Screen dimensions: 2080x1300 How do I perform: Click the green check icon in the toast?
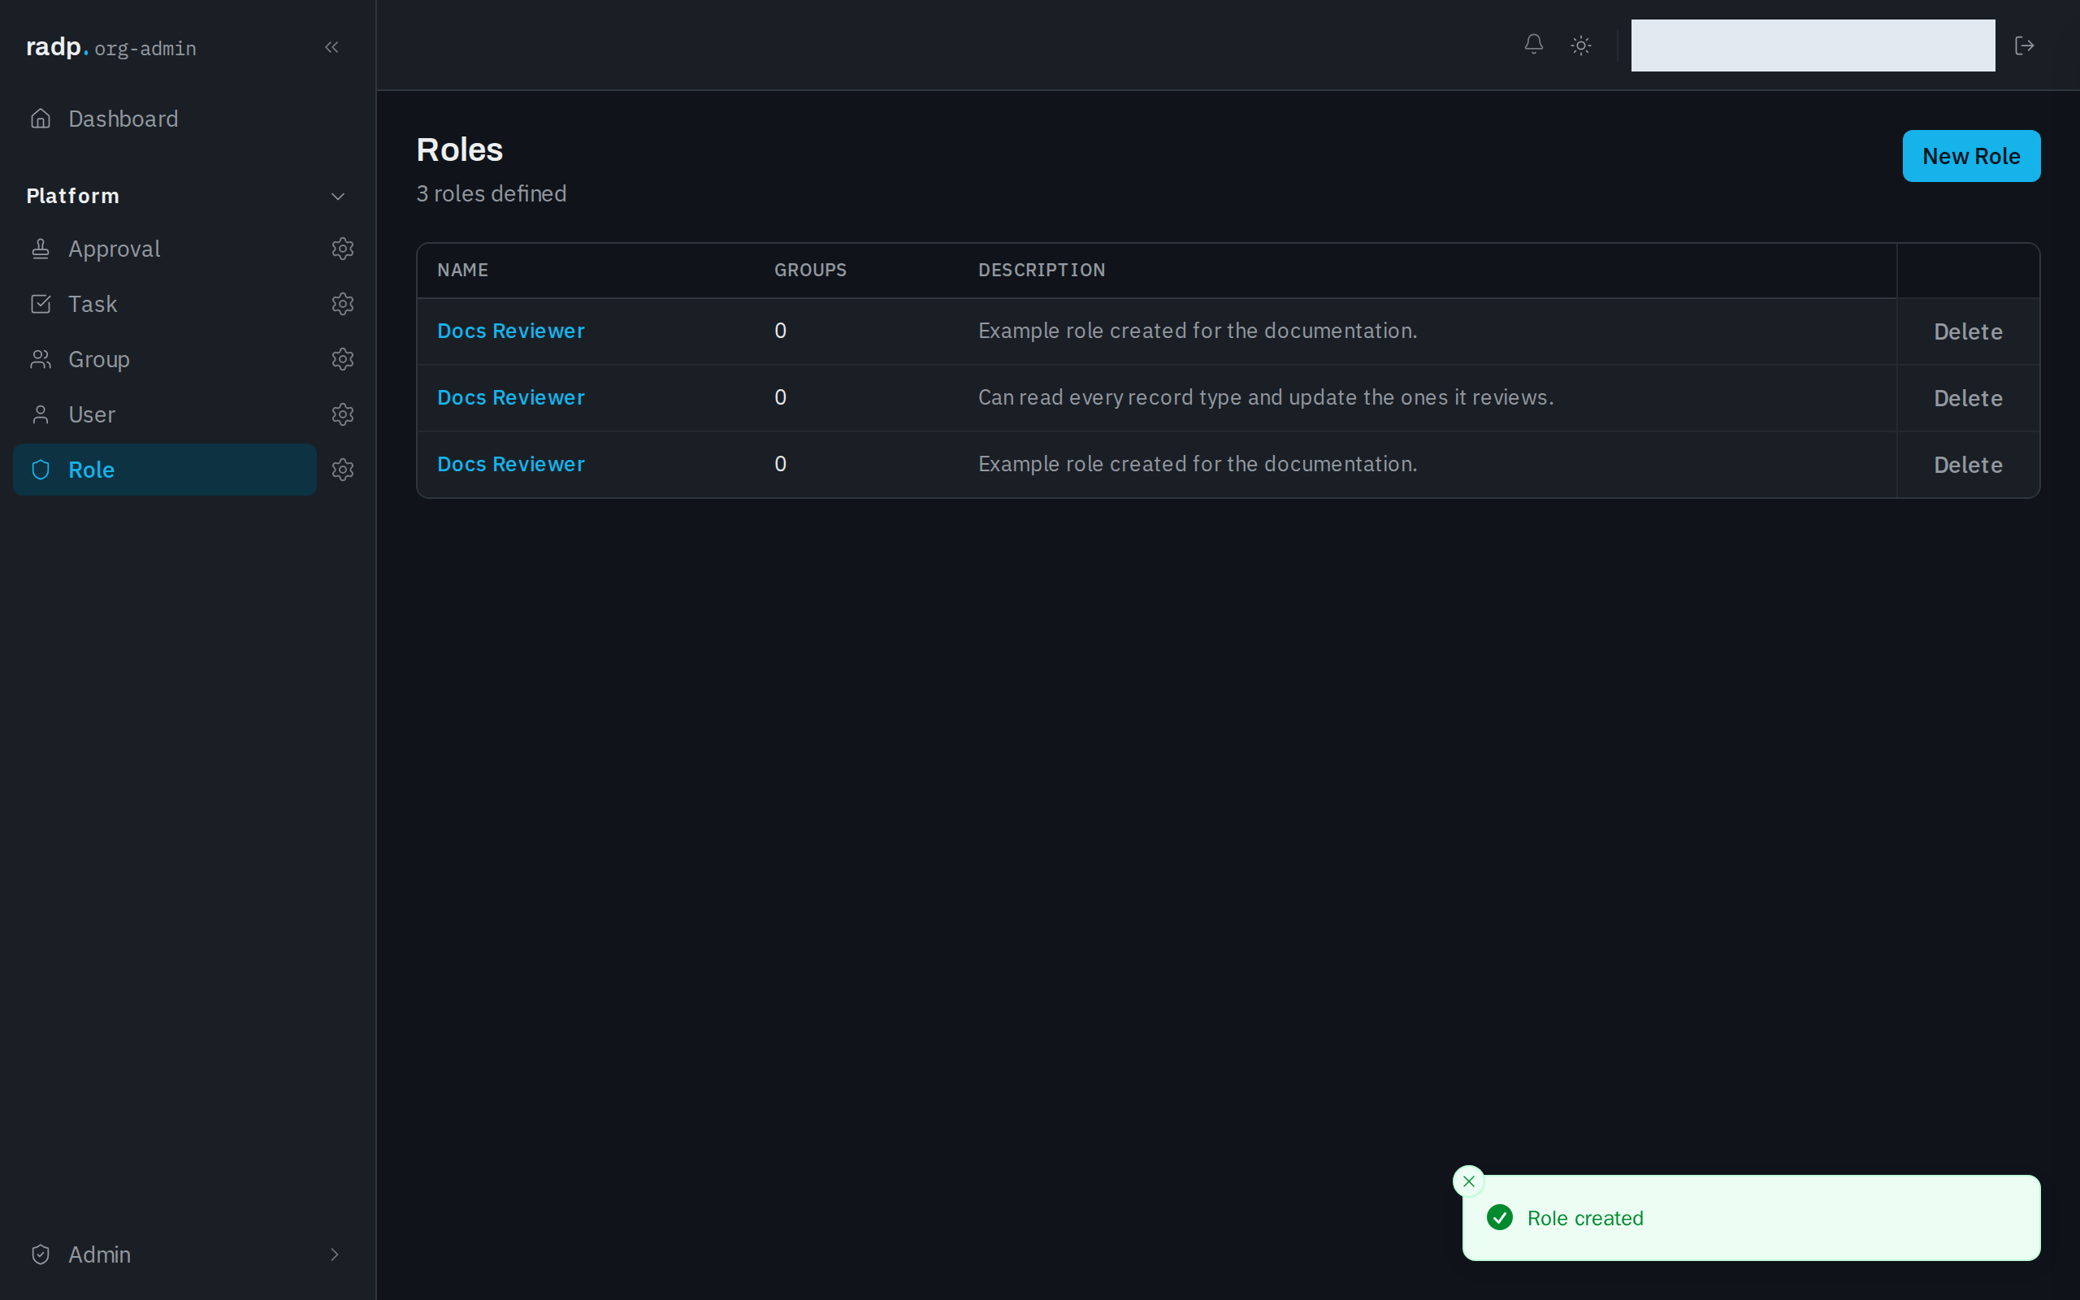[1500, 1217]
